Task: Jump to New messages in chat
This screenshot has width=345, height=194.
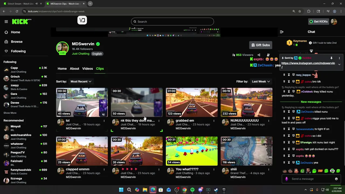Action: [x=311, y=102]
